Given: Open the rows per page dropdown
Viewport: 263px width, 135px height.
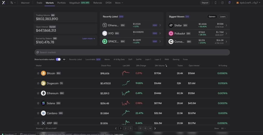Looking at the screenshot, I should pos(223,128).
